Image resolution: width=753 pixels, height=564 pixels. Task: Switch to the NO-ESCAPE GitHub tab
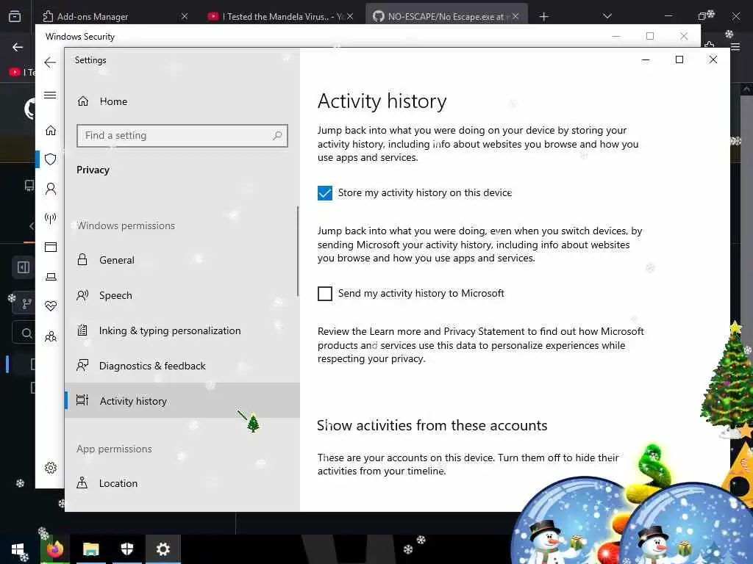[446, 16]
